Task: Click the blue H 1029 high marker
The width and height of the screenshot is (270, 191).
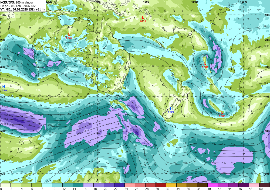Action: point(4,88)
